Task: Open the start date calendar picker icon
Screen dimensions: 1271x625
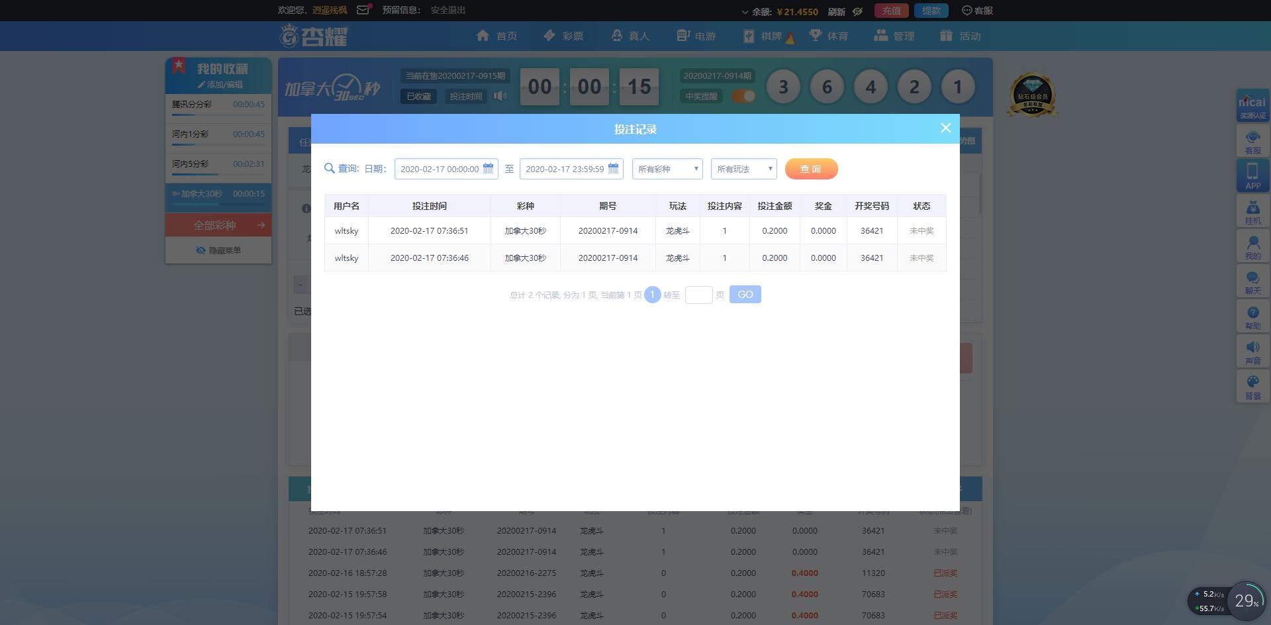Action: pyautogui.click(x=488, y=169)
